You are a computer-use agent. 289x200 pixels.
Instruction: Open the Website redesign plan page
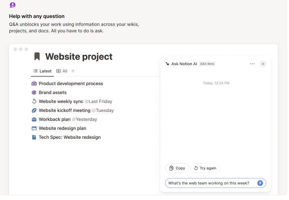[62, 128]
